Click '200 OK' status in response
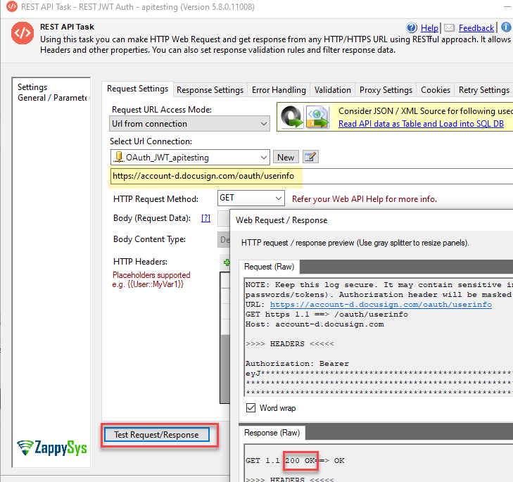Viewport: 513px width, 482px height. 300,461
